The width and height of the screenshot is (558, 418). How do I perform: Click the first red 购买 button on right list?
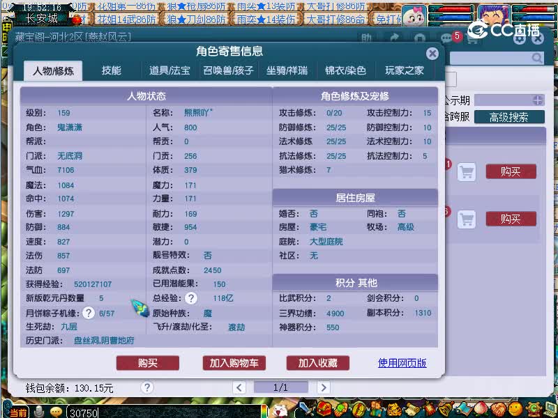coord(511,171)
